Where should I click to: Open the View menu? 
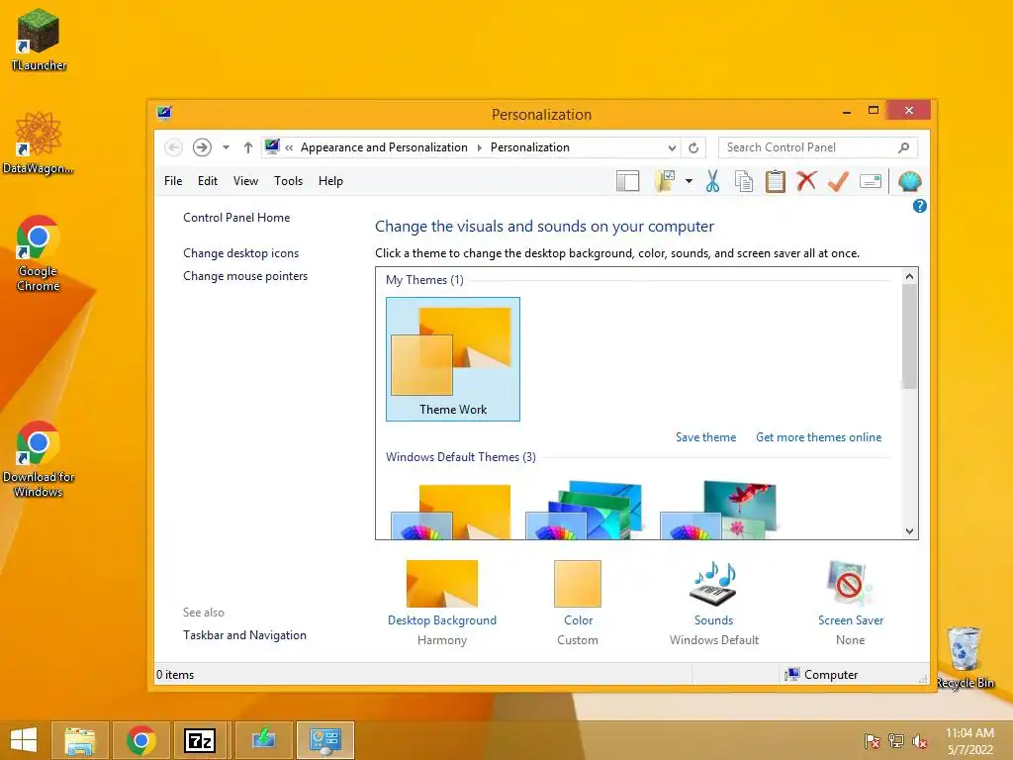245,181
